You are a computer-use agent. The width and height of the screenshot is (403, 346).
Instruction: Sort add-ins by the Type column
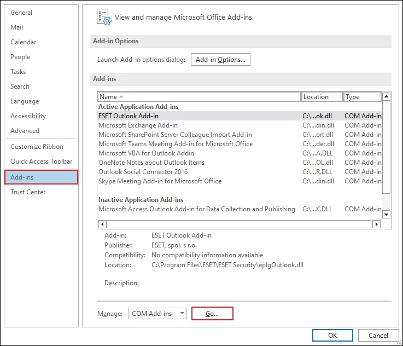click(363, 97)
